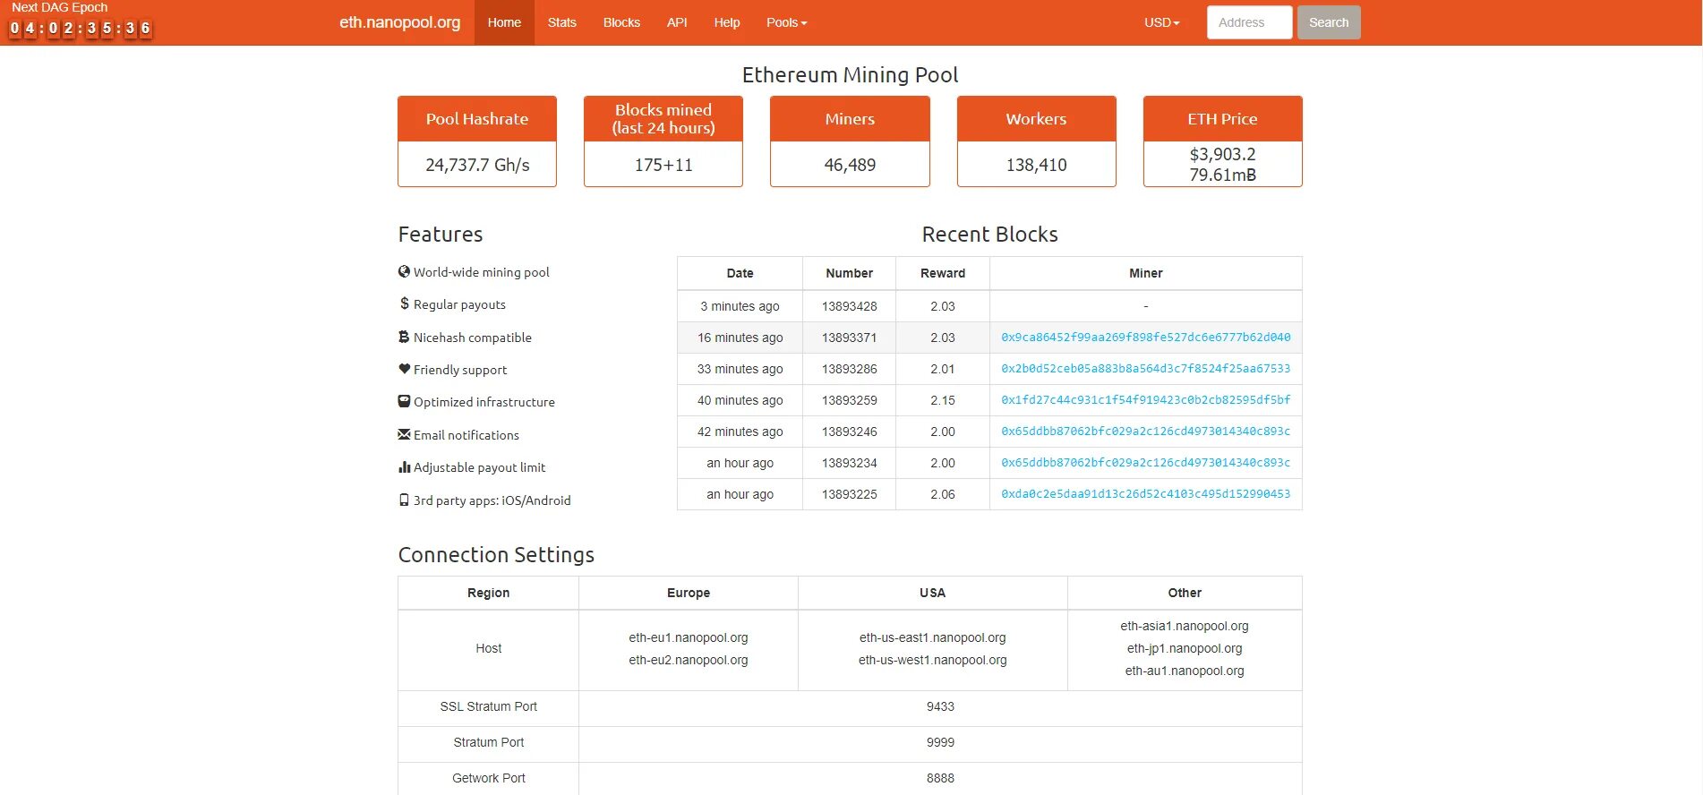Click block number 13893428

coord(849,306)
